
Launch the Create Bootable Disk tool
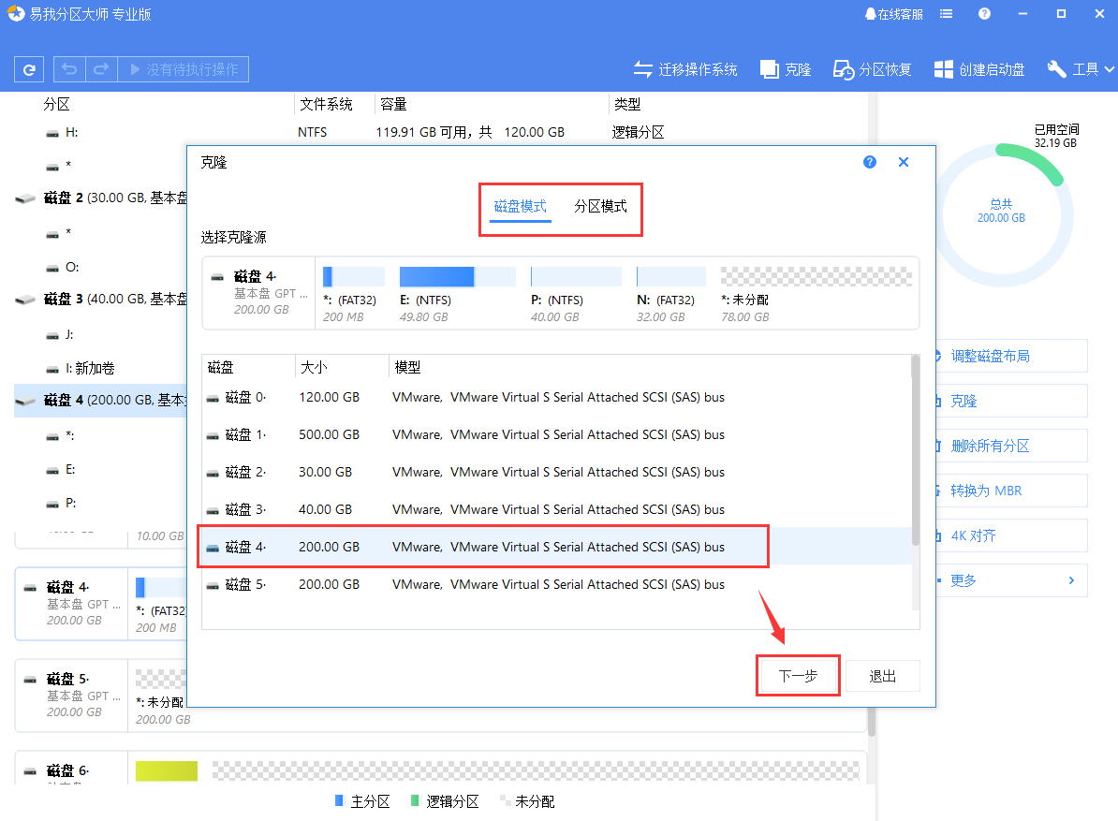[x=979, y=68]
